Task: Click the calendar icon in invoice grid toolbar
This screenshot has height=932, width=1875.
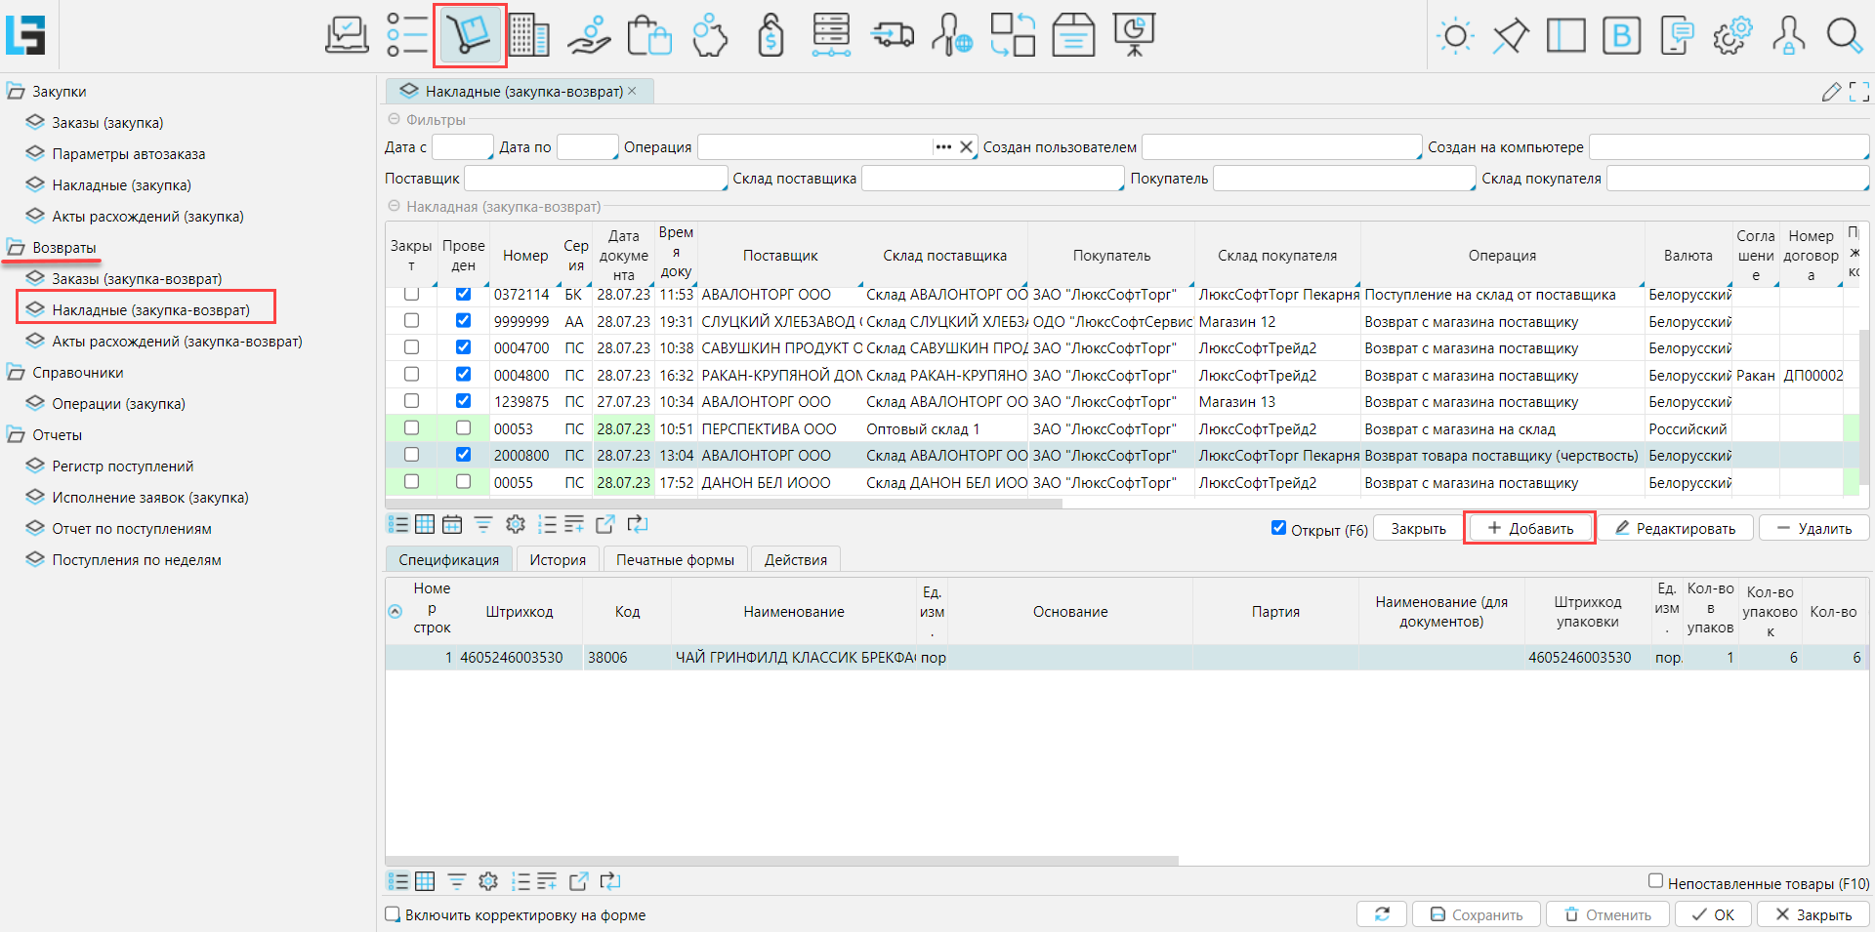Action: [x=452, y=525]
